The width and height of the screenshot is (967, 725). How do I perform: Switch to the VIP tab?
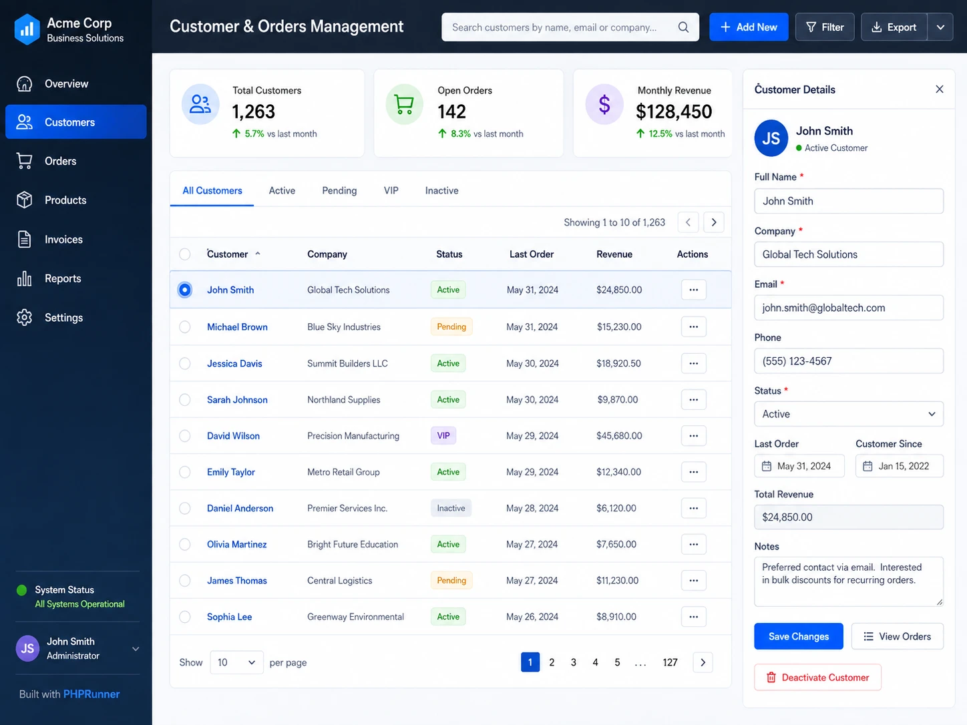coord(391,191)
